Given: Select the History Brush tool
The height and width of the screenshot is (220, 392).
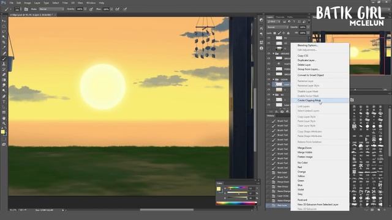Looking at the screenshot, I should [4, 69].
